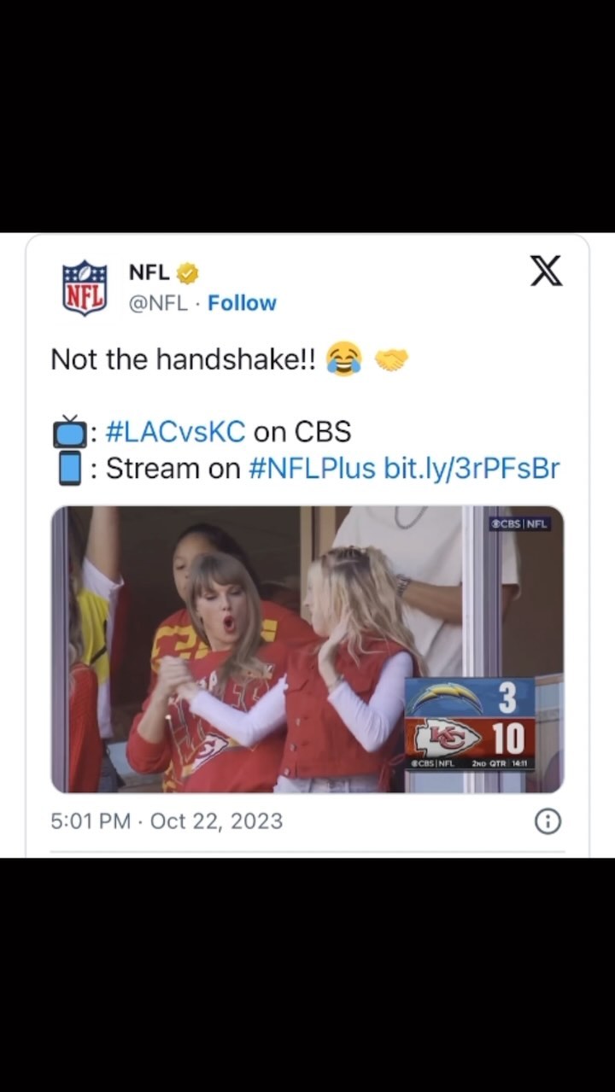The image size is (615, 1092).
Task: Click the crying-laughing emoji in the tweet
Action: click(343, 359)
